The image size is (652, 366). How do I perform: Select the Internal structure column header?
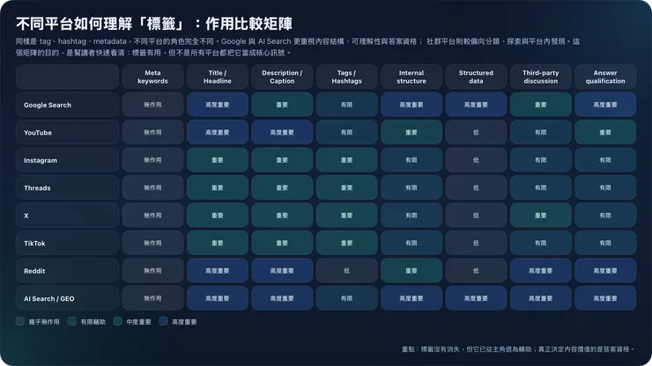[411, 77]
